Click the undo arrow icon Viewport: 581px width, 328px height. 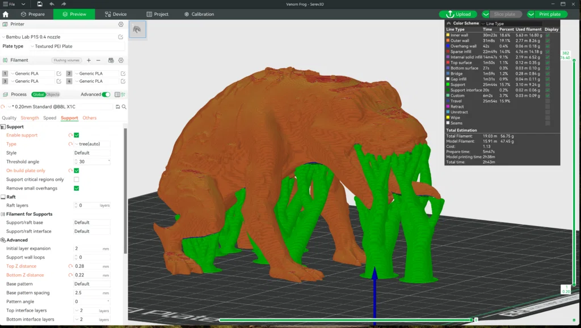click(x=50, y=4)
